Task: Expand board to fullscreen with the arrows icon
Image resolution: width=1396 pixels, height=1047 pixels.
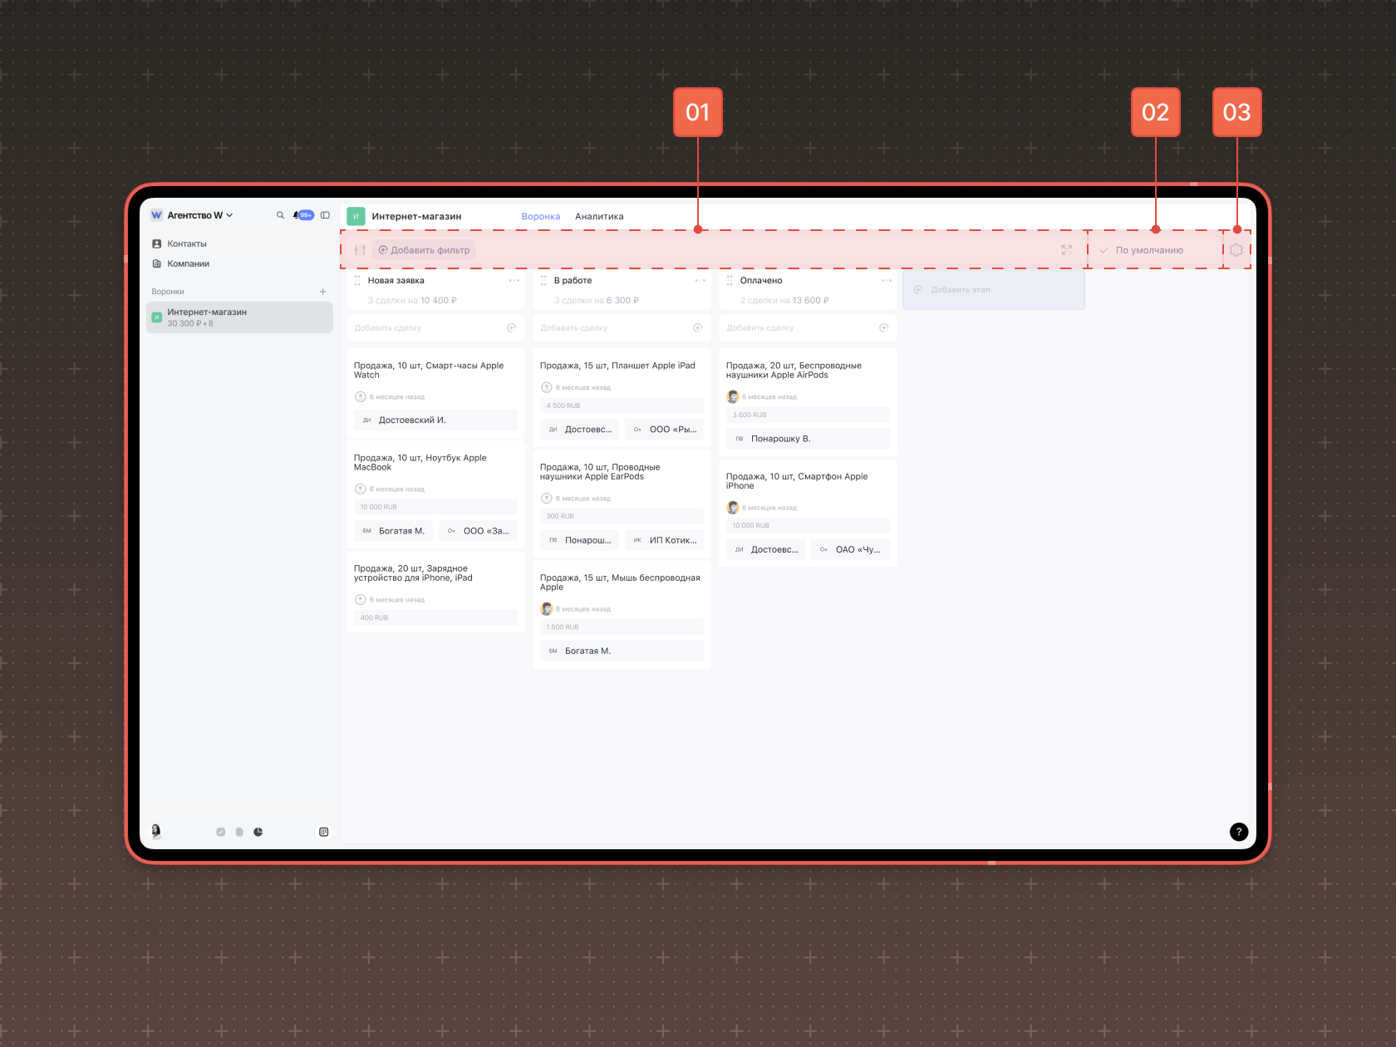Action: (1067, 250)
